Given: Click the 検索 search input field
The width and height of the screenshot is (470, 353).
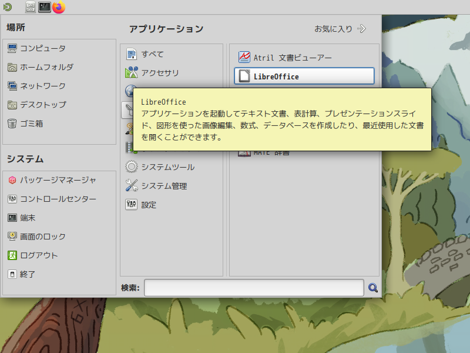Looking at the screenshot, I should click(x=254, y=288).
